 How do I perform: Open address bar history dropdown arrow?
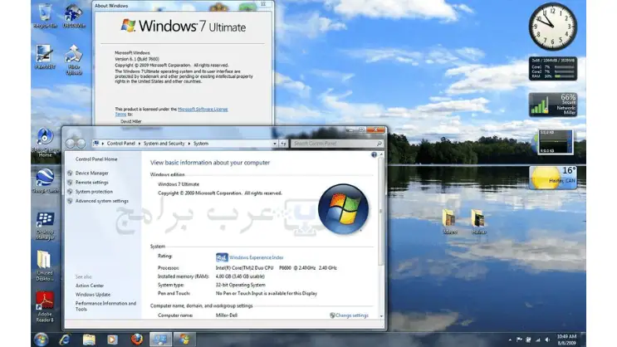click(275, 144)
